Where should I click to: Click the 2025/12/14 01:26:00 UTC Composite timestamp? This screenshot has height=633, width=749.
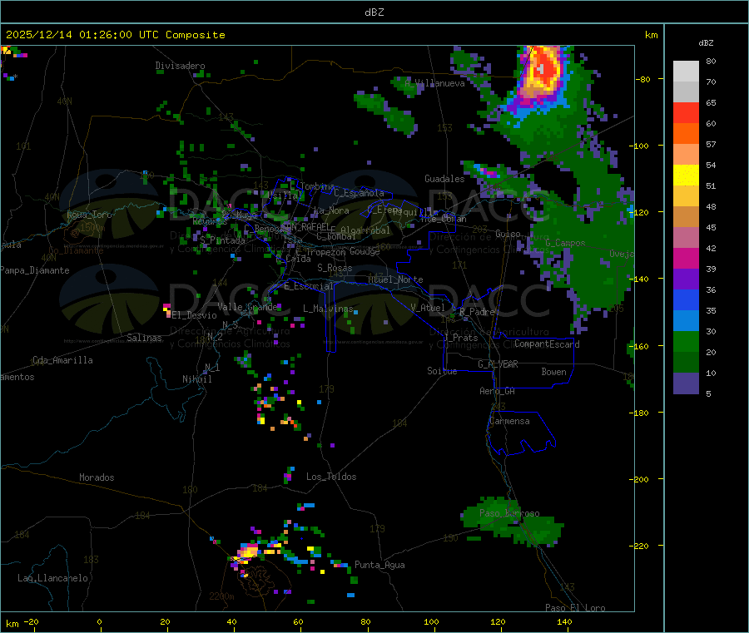click(115, 35)
